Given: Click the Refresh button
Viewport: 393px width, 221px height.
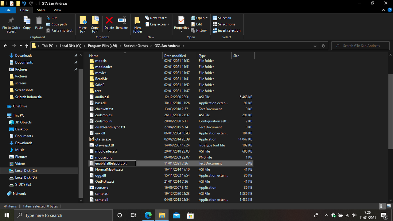Looking at the screenshot, I should point(324,46).
